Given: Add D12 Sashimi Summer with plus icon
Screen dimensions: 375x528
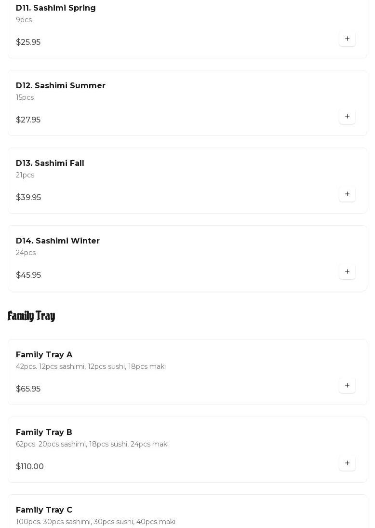Looking at the screenshot, I should (x=347, y=116).
